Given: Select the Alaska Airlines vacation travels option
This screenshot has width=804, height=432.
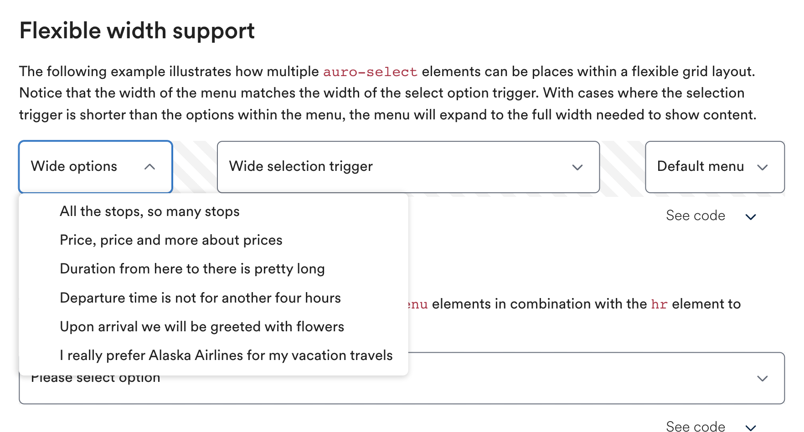Looking at the screenshot, I should click(x=226, y=355).
